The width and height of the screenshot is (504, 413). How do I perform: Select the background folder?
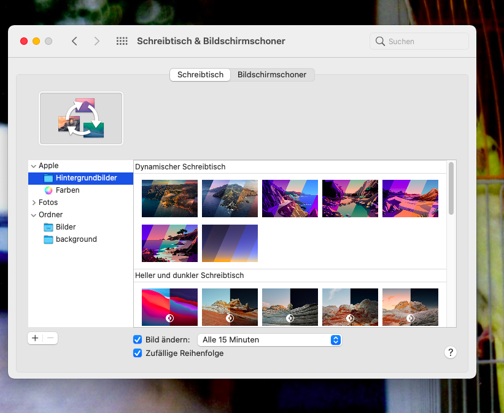pyautogui.click(x=76, y=239)
